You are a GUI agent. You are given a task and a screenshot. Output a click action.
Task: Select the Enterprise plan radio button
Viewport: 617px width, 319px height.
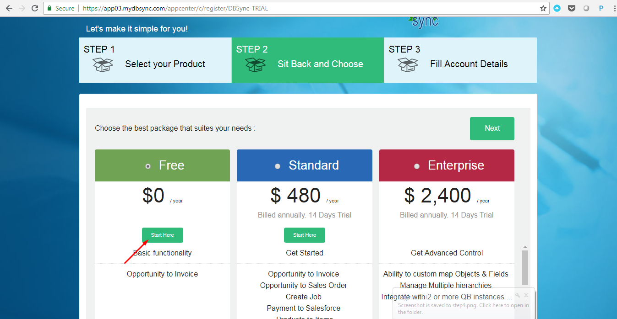[417, 166]
